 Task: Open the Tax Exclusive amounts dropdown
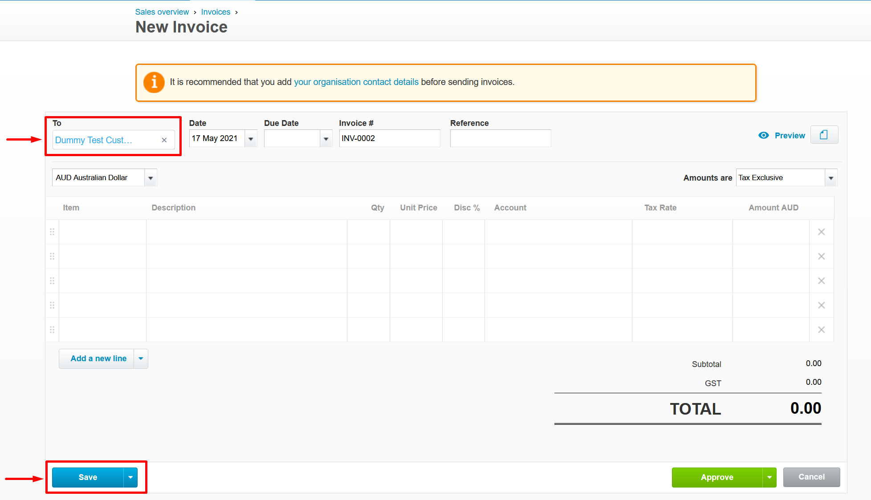pyautogui.click(x=830, y=178)
